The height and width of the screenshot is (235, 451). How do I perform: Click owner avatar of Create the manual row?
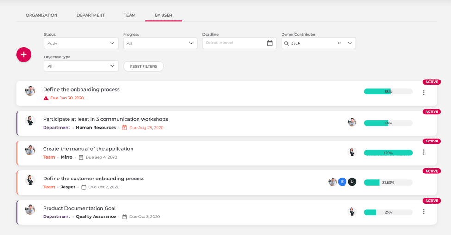[30, 150]
